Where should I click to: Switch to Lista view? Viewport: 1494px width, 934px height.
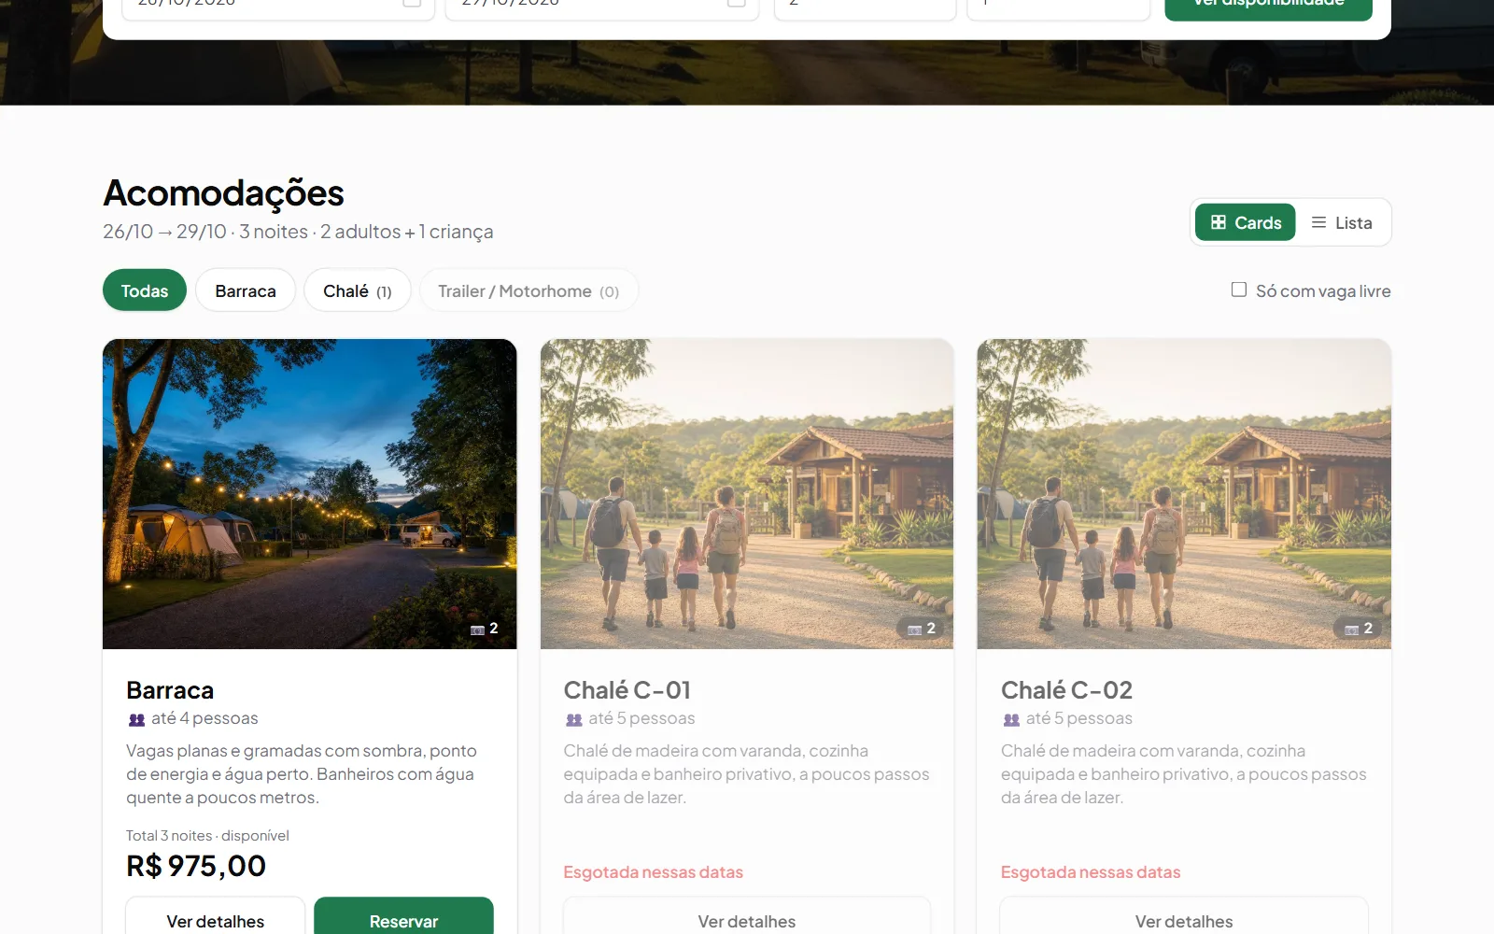(x=1342, y=222)
